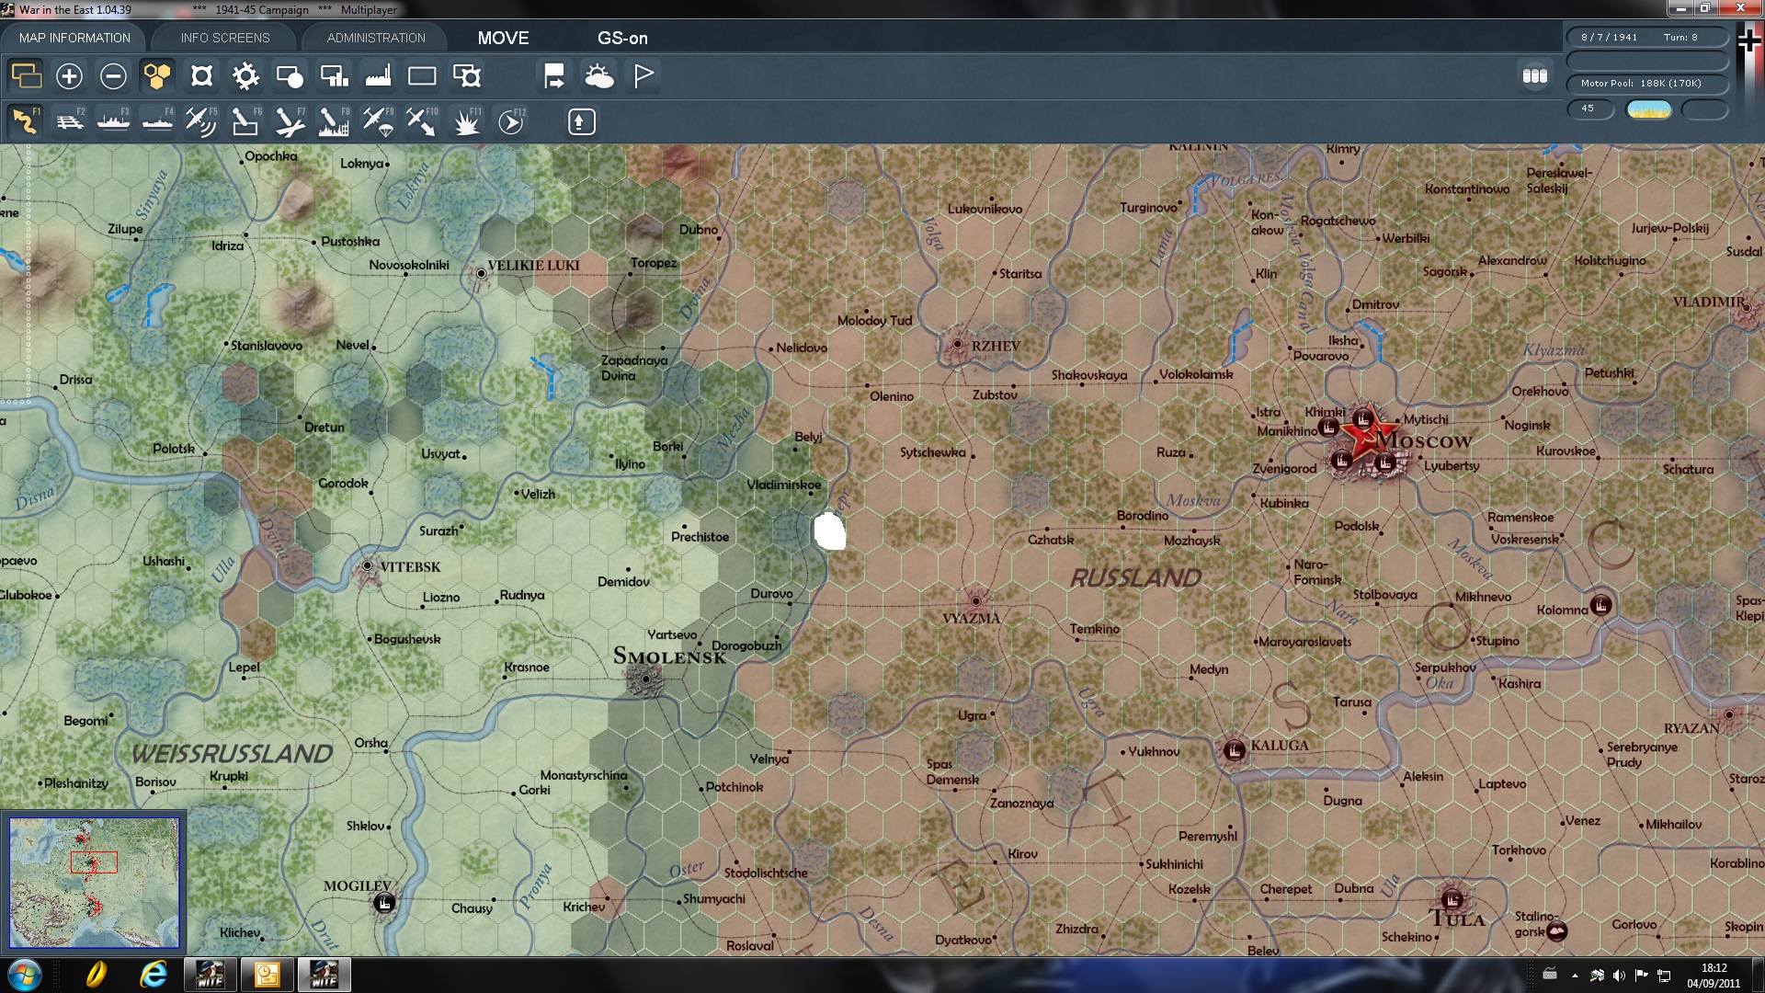The width and height of the screenshot is (1765, 993).
Task: Zoom in the map
Action: (69, 75)
